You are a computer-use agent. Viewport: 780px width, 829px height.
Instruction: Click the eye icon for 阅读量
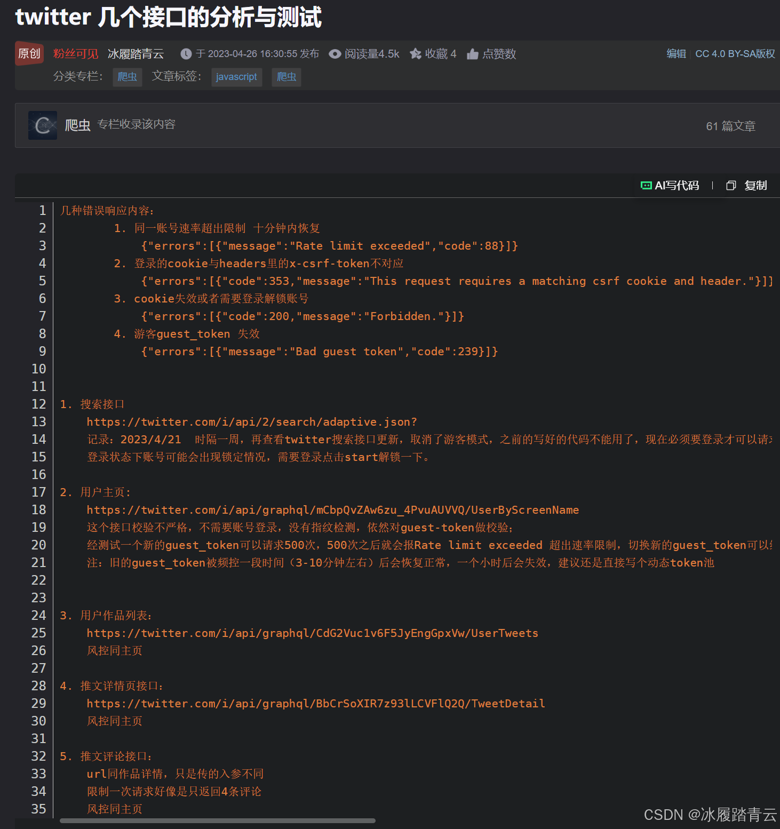click(x=335, y=54)
